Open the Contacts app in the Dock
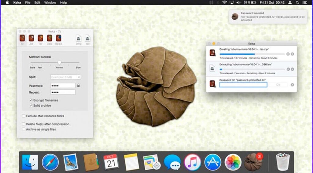 point(91,162)
